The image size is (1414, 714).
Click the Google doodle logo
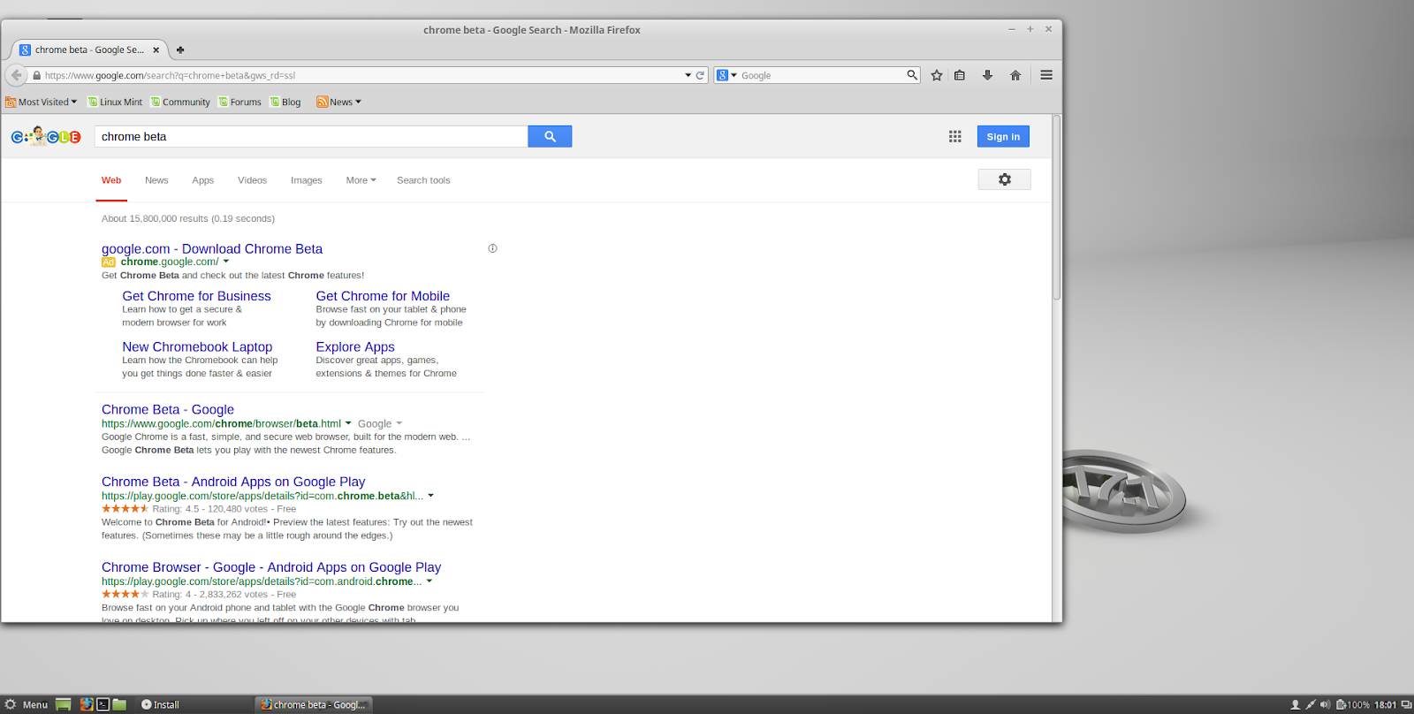(x=46, y=136)
